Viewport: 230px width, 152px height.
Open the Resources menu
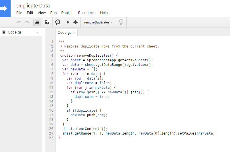pos(87,13)
